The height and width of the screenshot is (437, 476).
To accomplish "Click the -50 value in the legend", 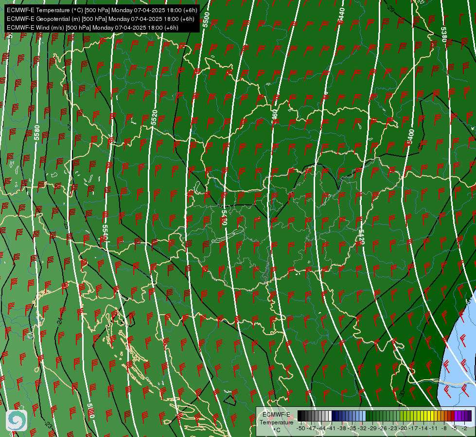I will point(300,428).
